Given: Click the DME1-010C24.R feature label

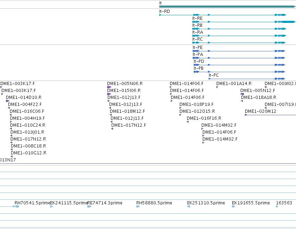Looking at the screenshot, I should [27, 125].
